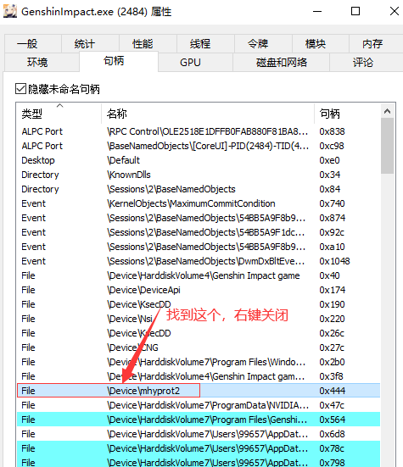Maximize the properties window

tap(355, 11)
